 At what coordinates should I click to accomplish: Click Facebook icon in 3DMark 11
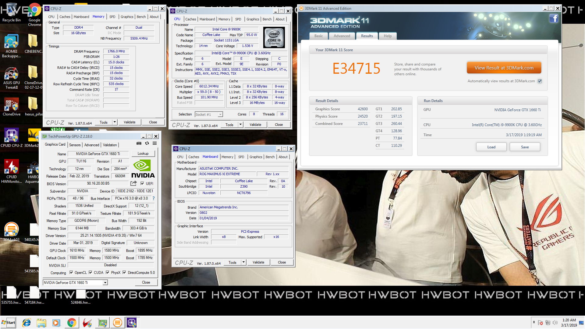554,19
